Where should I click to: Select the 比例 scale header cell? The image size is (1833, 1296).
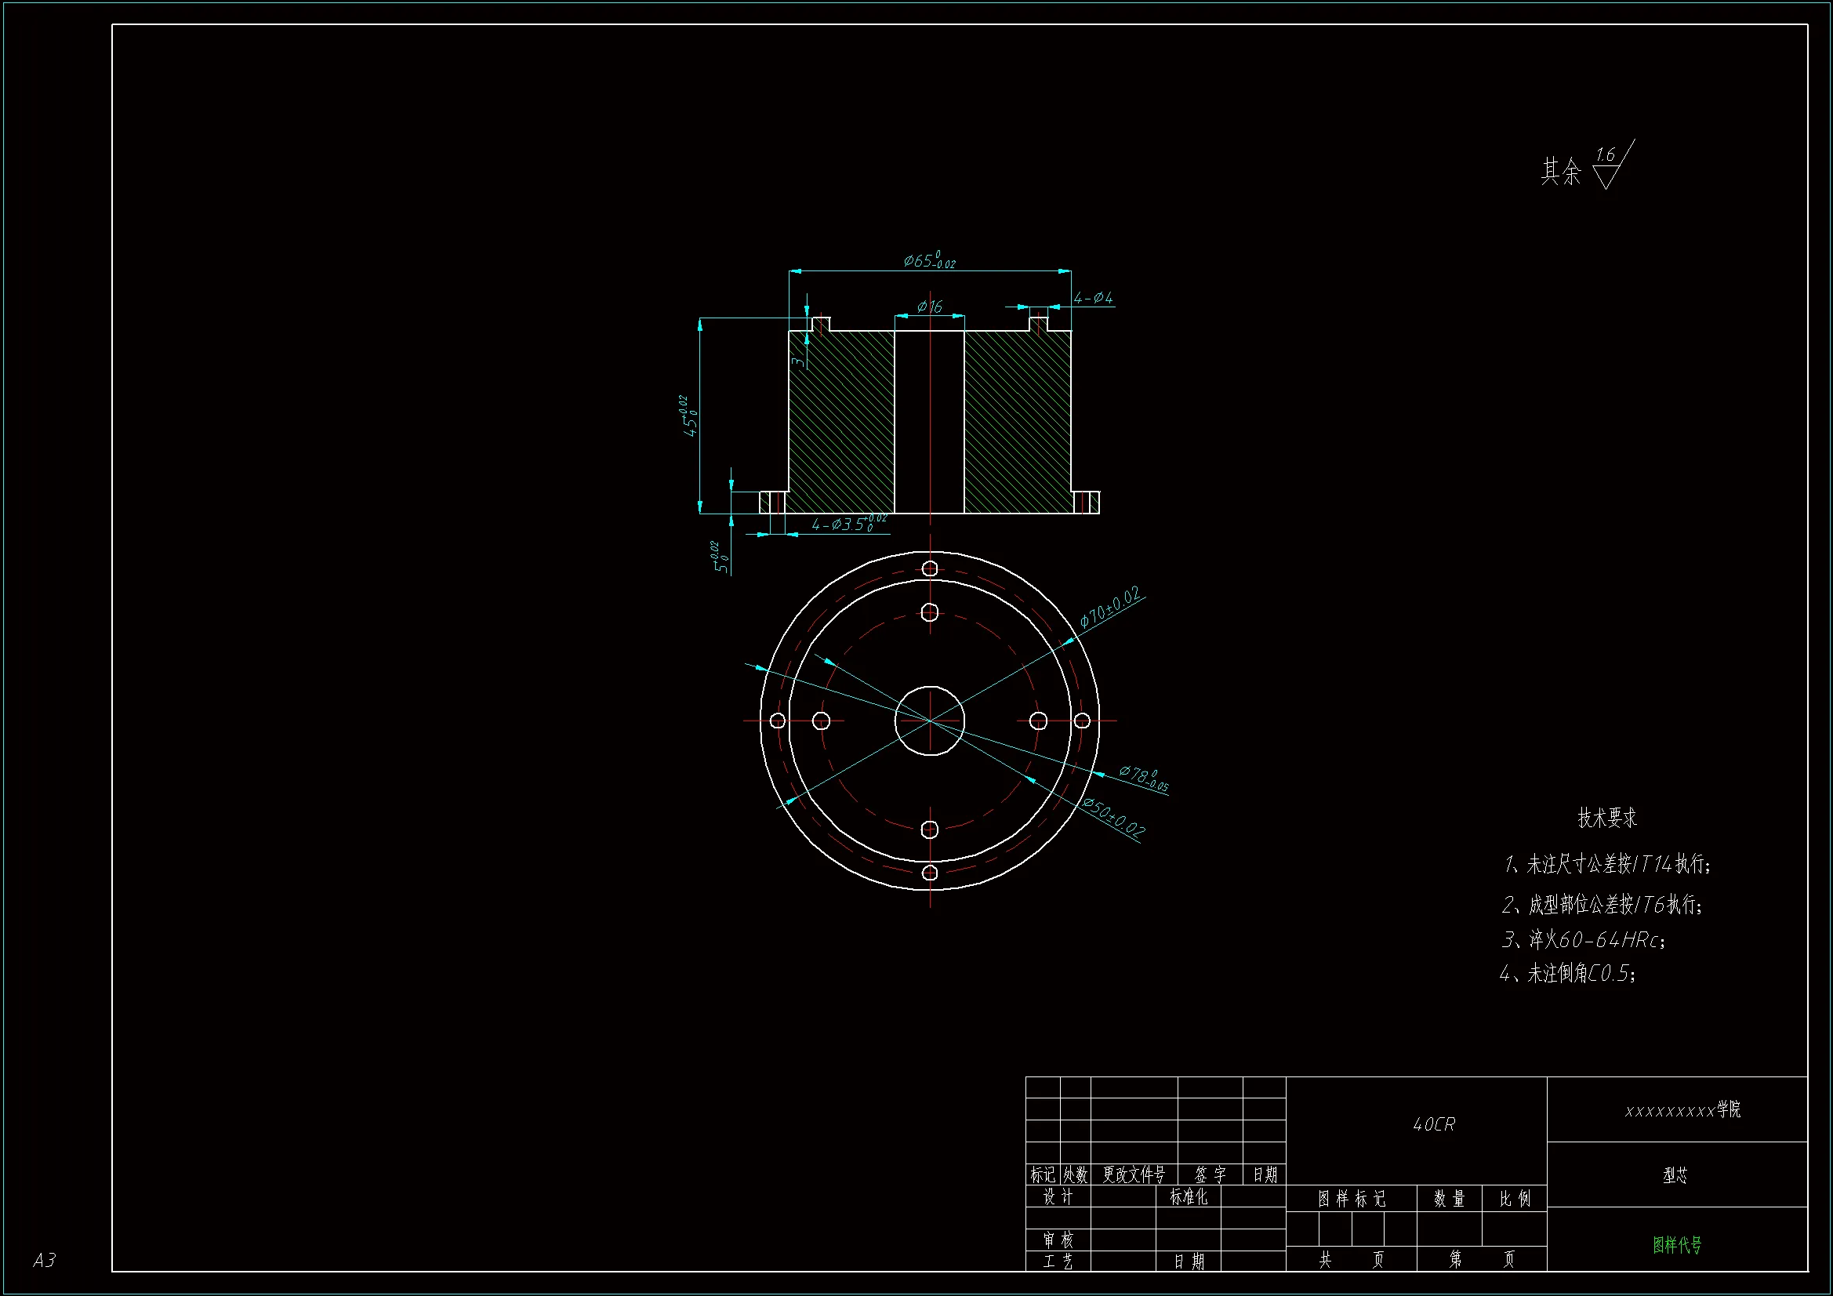(x=1515, y=1199)
